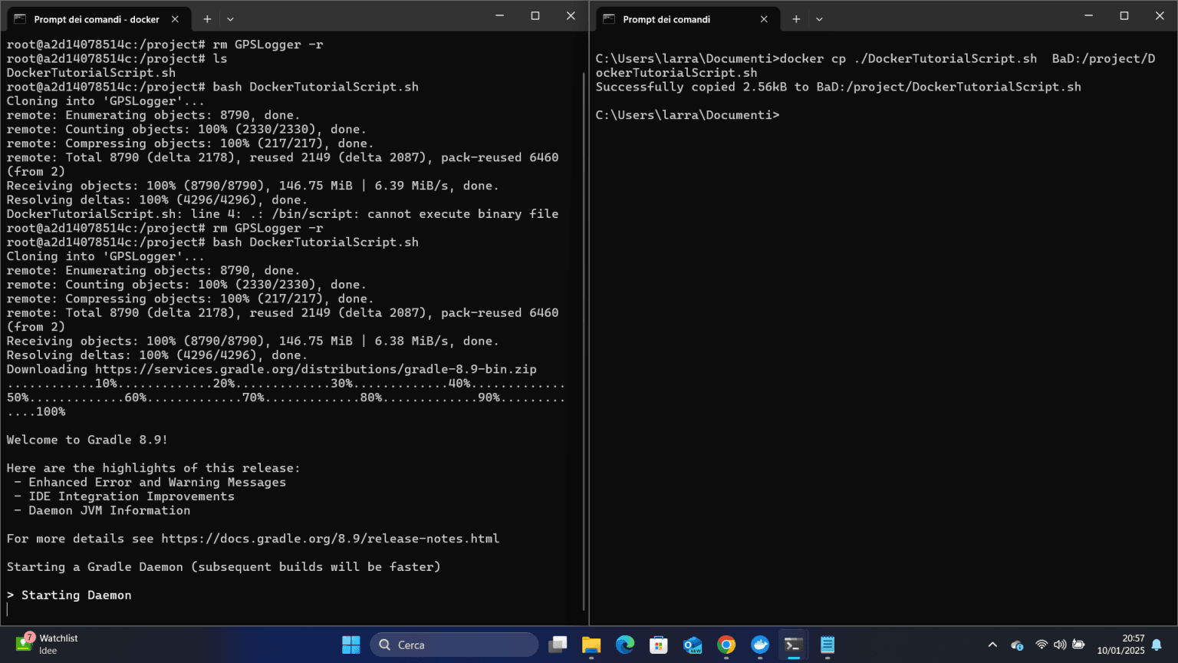Open File Explorer from the taskbar
This screenshot has width=1178, height=663.
coord(591,645)
